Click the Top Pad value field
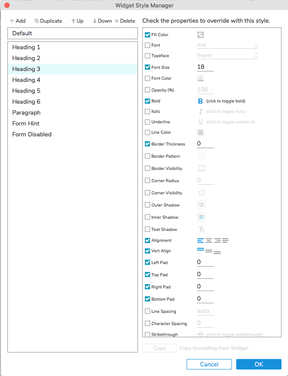The height and width of the screenshot is (376, 288). [x=205, y=274]
